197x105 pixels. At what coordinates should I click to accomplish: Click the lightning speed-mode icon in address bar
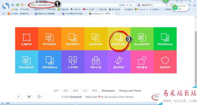(127, 5)
